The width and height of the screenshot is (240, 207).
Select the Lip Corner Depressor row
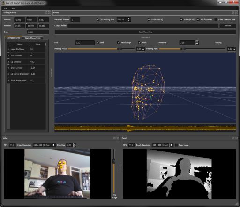[x=26, y=74]
